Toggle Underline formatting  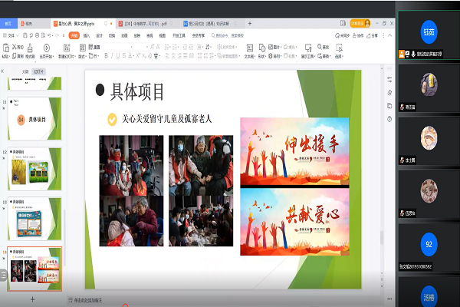point(117,55)
